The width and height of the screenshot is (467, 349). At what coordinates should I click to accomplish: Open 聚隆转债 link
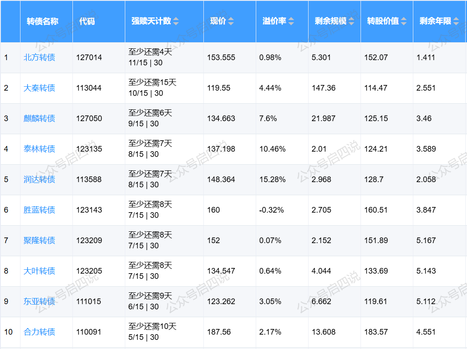(x=39, y=241)
